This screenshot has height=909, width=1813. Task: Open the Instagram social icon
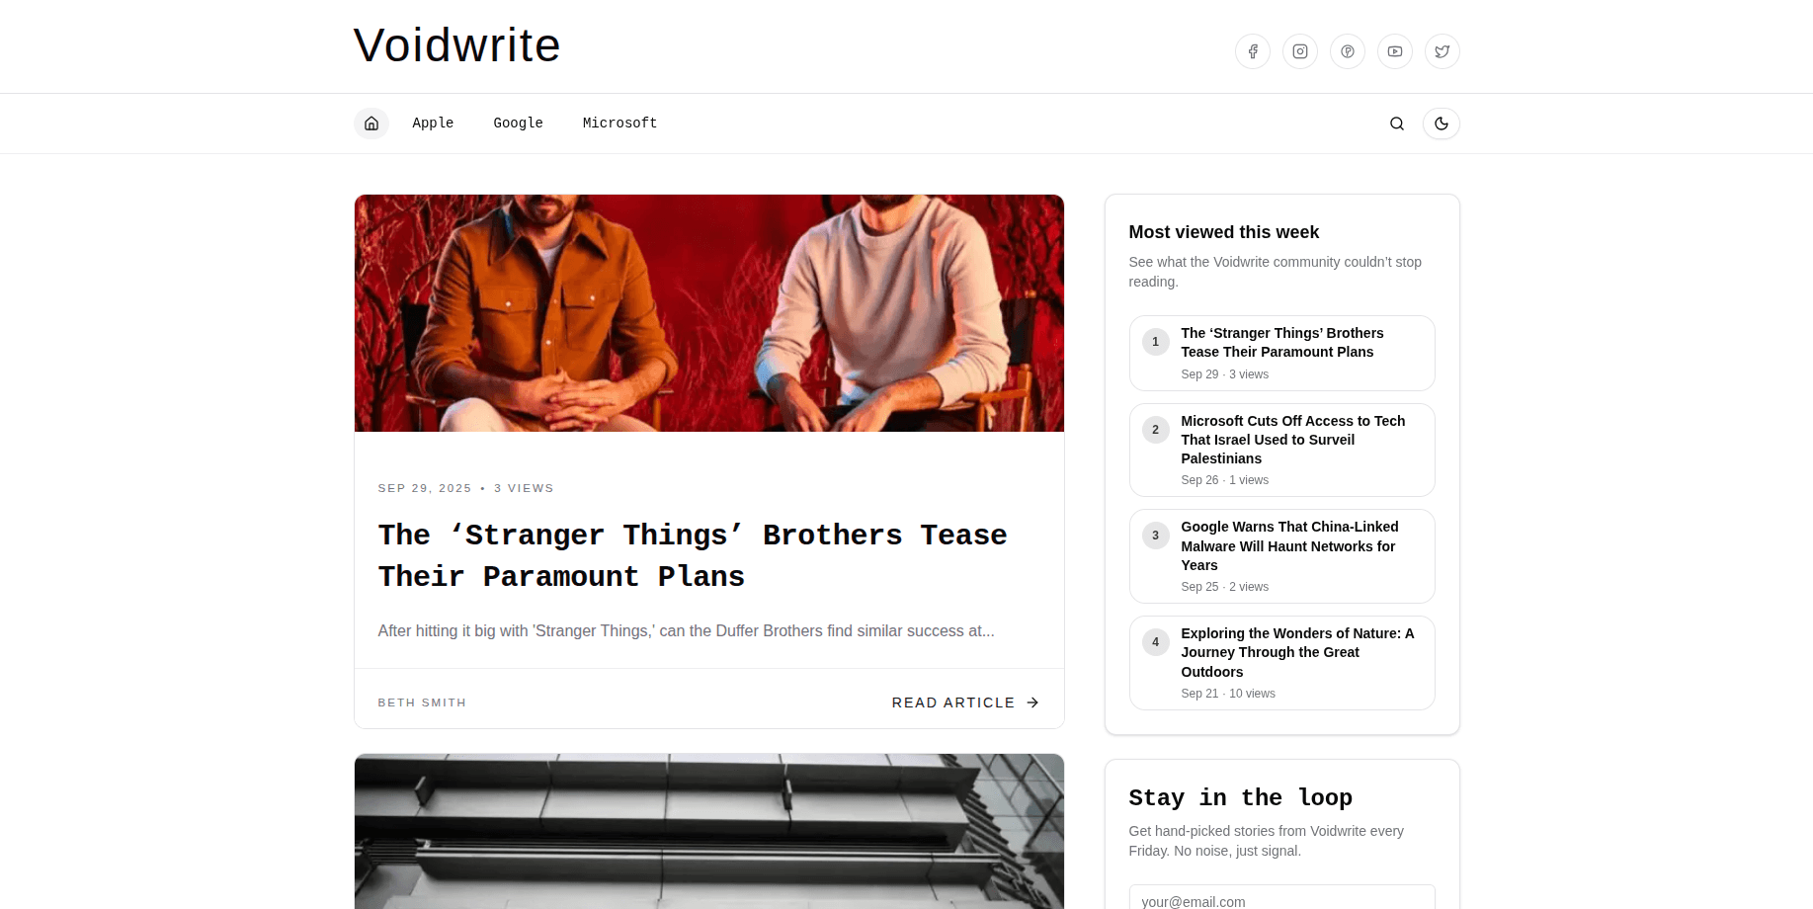(1299, 51)
